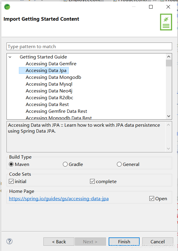Image resolution: width=178 pixels, height=251 pixels.
Task: Click the green guide document icon
Action: 166,22
